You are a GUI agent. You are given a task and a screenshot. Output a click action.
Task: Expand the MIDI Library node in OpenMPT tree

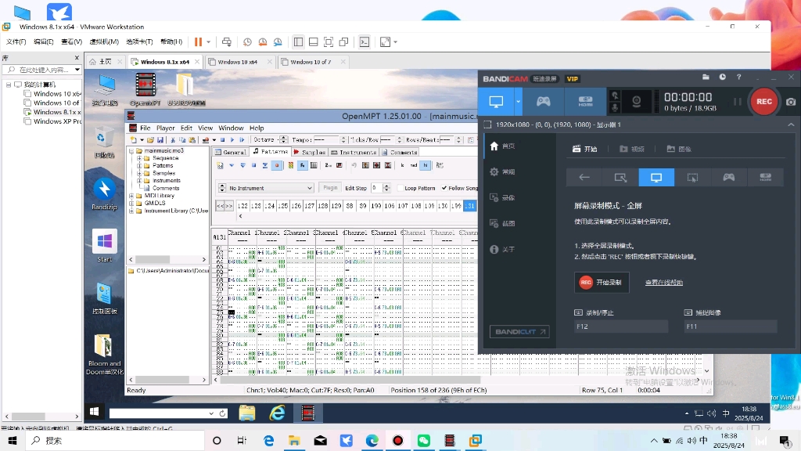[x=131, y=195]
